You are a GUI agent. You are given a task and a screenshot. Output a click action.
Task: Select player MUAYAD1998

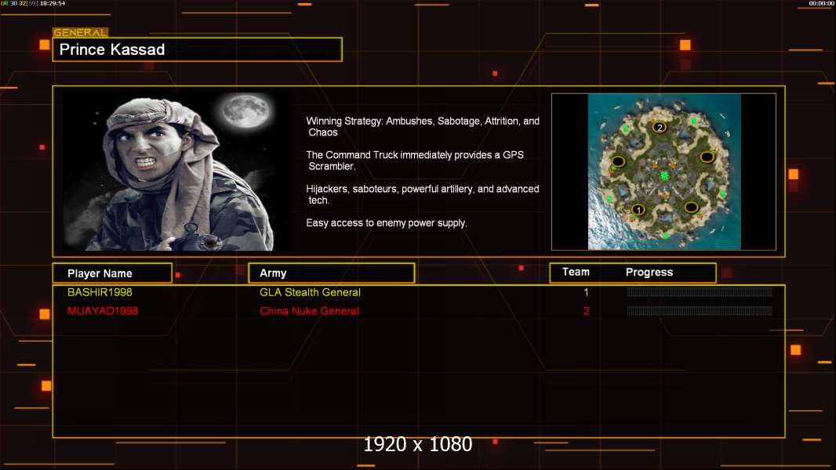point(103,311)
